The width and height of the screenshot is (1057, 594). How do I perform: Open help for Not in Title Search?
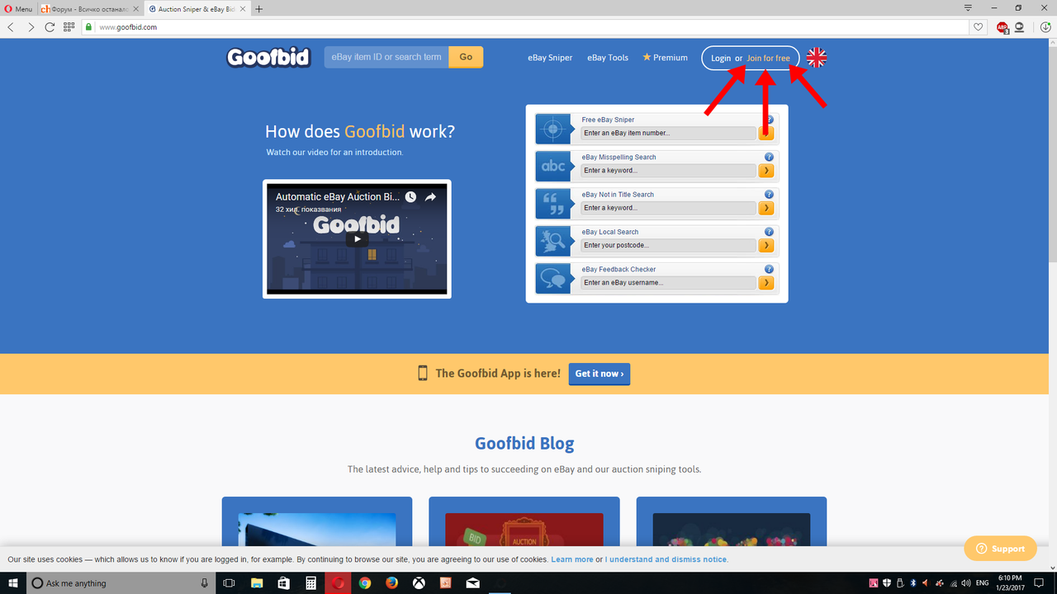pyautogui.click(x=769, y=194)
